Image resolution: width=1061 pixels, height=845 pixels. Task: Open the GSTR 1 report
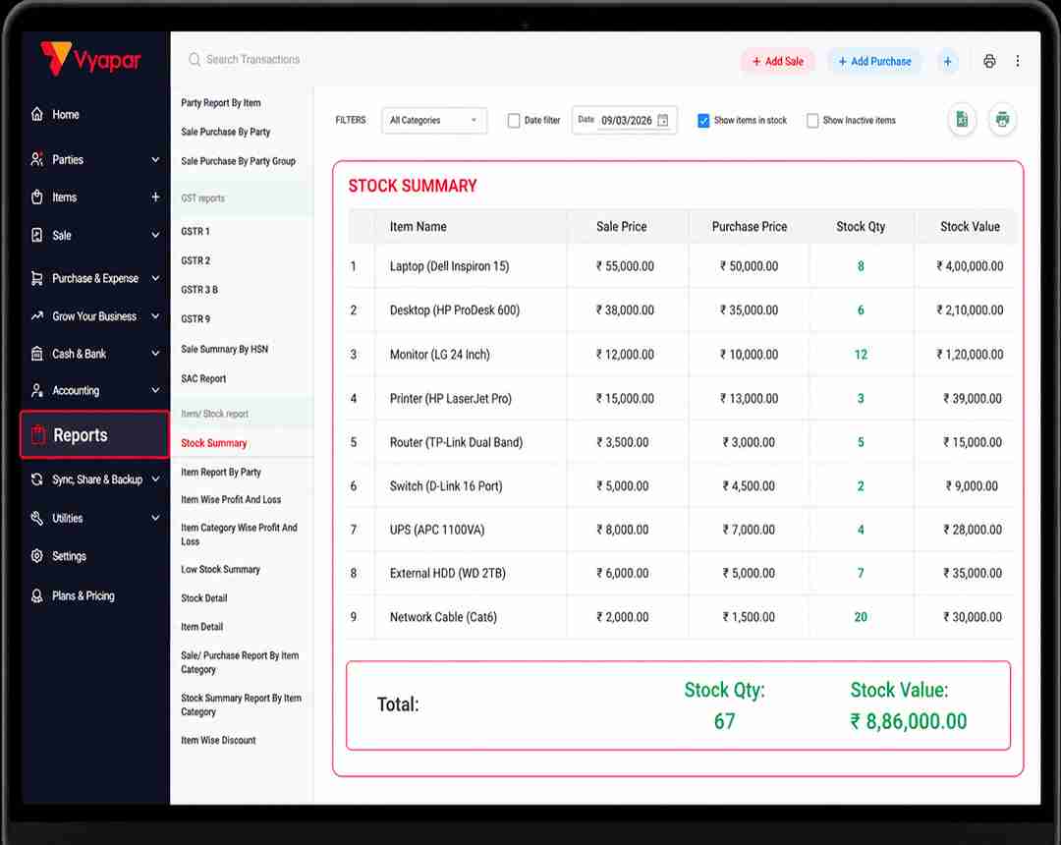pyautogui.click(x=195, y=231)
